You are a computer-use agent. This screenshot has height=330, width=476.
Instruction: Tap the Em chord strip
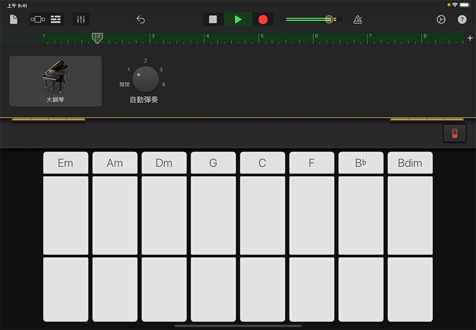[65, 163]
